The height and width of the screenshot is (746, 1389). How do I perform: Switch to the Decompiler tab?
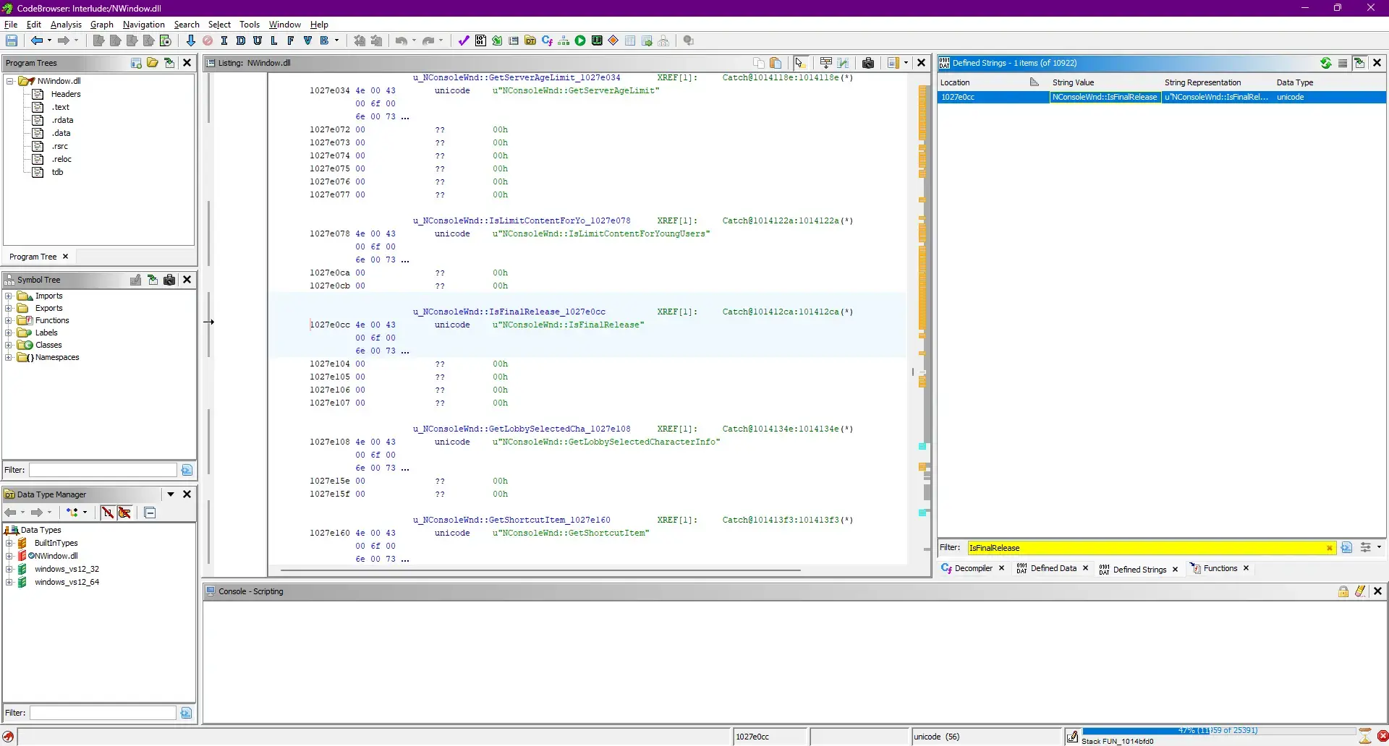(973, 568)
